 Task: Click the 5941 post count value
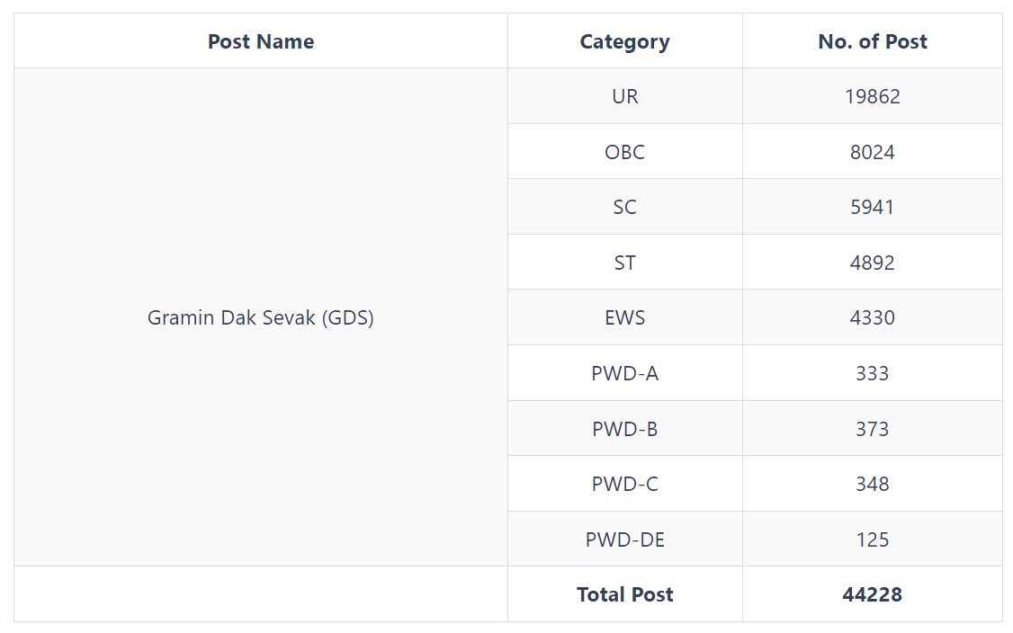[872, 207]
